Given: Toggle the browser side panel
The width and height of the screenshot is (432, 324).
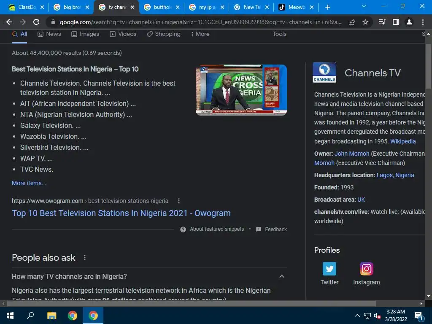Looking at the screenshot, I should tap(396, 22).
